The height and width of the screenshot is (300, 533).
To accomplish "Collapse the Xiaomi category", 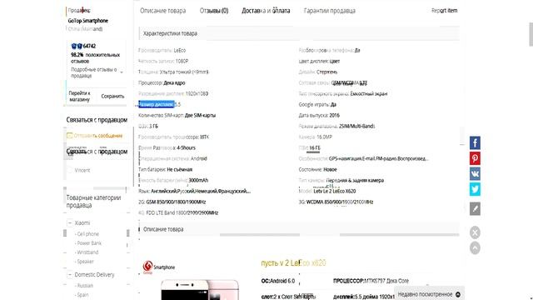I will point(70,222).
